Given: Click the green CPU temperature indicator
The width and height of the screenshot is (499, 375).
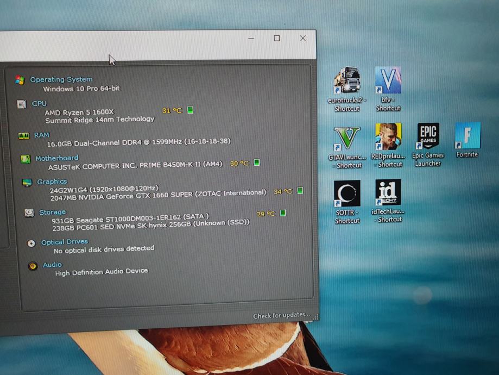Looking at the screenshot, I should [190, 110].
